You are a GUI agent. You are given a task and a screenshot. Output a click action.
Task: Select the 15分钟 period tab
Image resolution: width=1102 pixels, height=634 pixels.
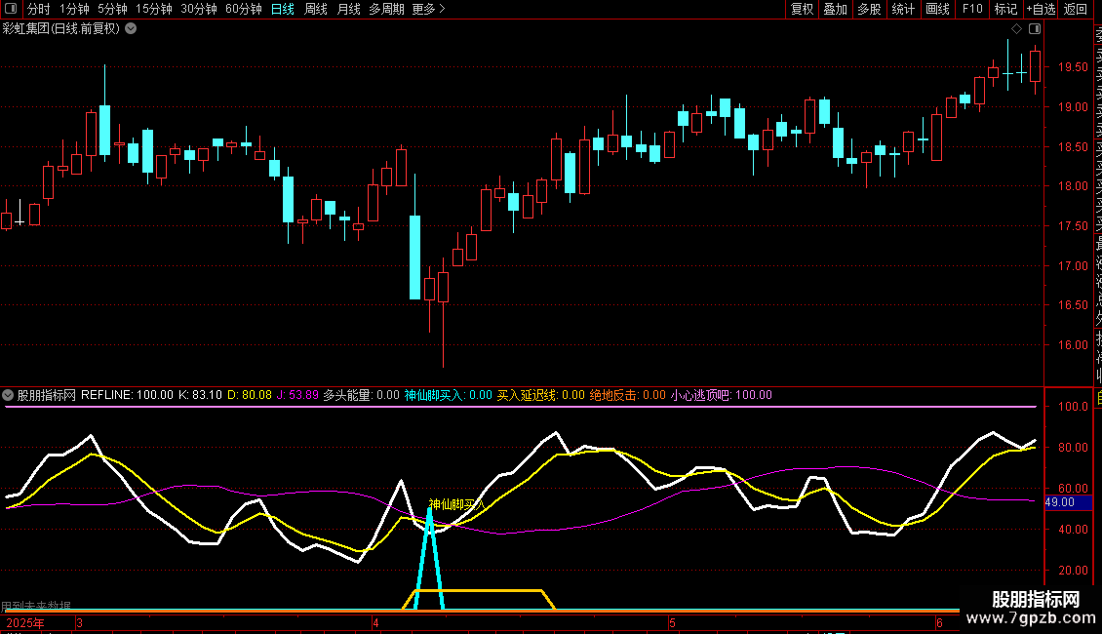point(153,9)
